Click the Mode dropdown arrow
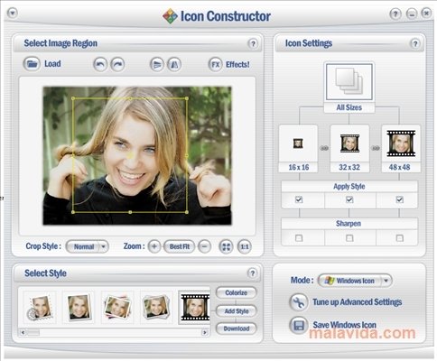Viewport: 437px width, 361px height. tap(386, 281)
